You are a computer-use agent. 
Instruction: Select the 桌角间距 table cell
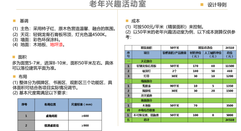pyautogui.click(x=50, y=116)
